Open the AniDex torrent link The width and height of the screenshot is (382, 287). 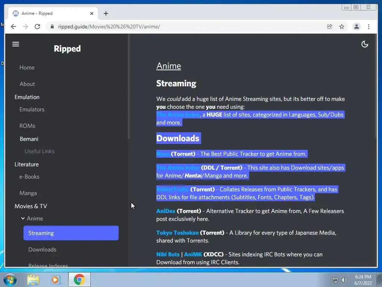pyautogui.click(x=166, y=211)
